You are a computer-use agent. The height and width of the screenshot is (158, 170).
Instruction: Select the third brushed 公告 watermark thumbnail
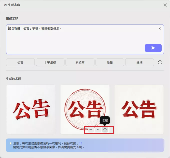click(139, 109)
